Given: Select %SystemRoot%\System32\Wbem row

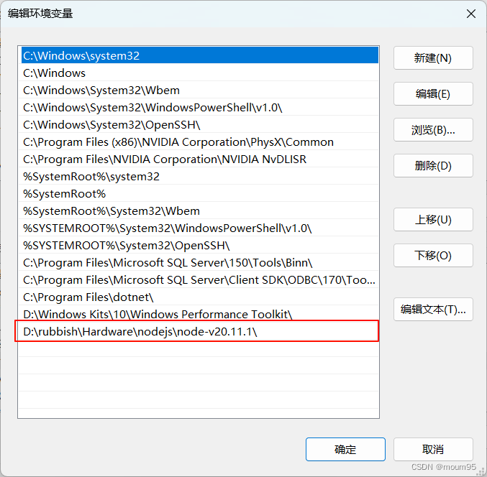Looking at the screenshot, I should [x=200, y=211].
